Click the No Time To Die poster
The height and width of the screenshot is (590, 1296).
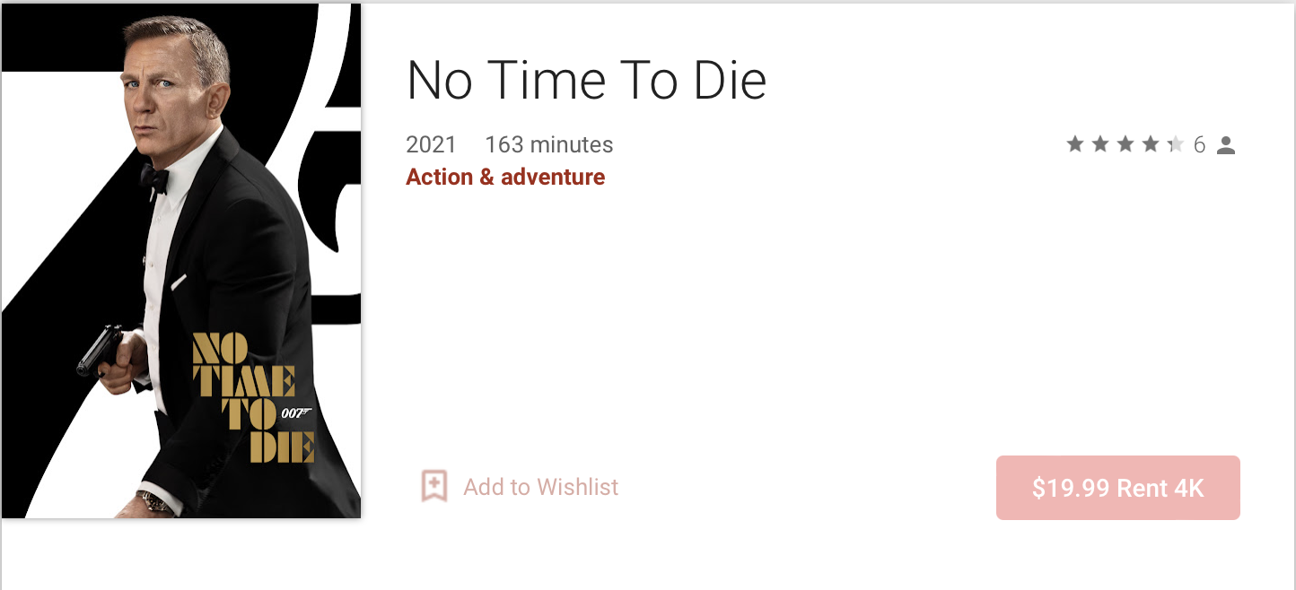(180, 260)
